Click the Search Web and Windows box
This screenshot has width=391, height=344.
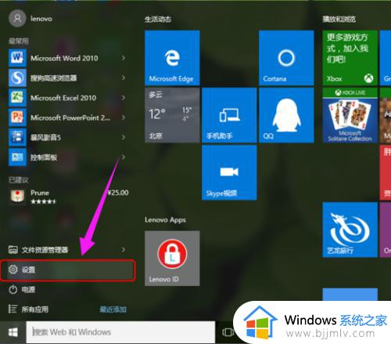click(120, 332)
